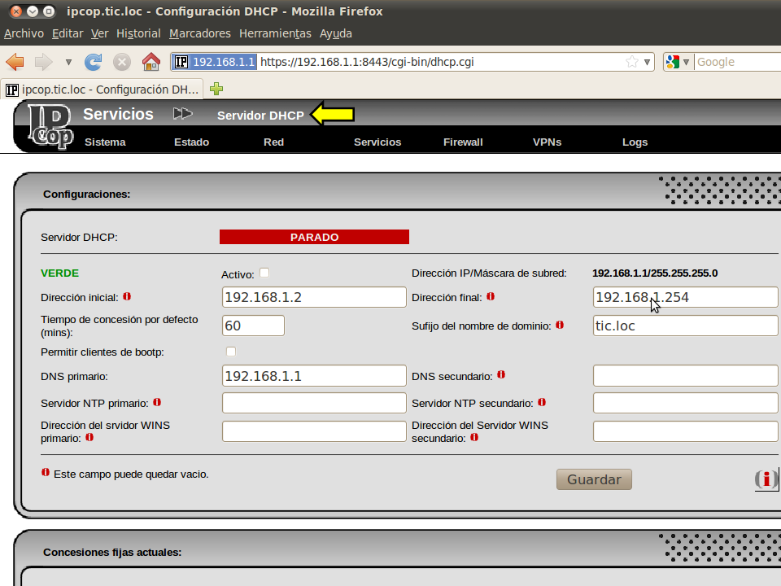Image resolution: width=781 pixels, height=586 pixels.
Task: Click the IPCop logo
Action: 50,126
